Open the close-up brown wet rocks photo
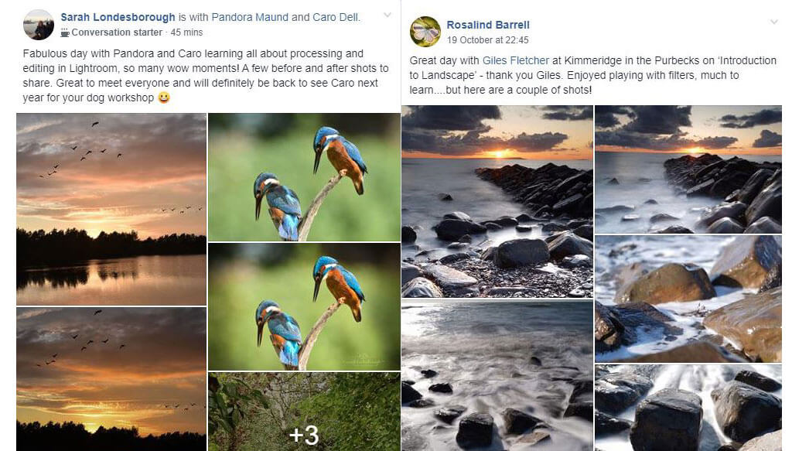 tap(688, 299)
